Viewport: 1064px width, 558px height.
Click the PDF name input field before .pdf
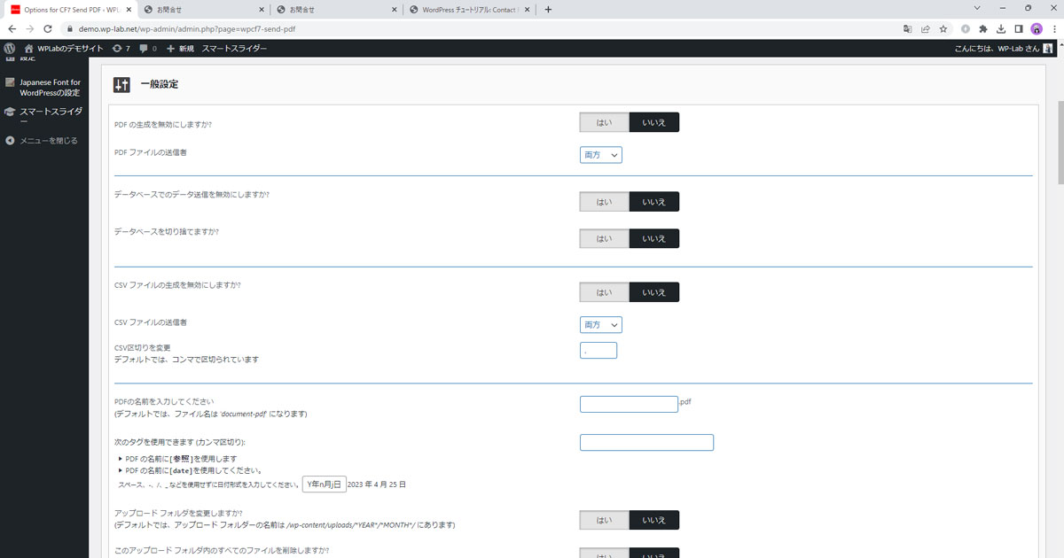point(628,404)
